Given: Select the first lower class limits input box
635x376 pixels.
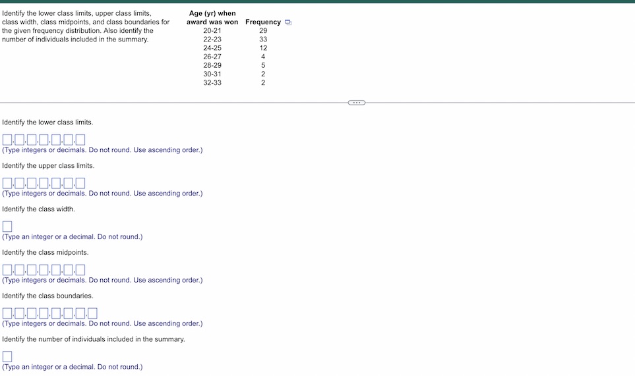Looking at the screenshot, I should click(x=7, y=140).
